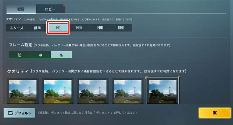Open the ロビー tab
Screen dimensions: 233x125
[50, 9]
